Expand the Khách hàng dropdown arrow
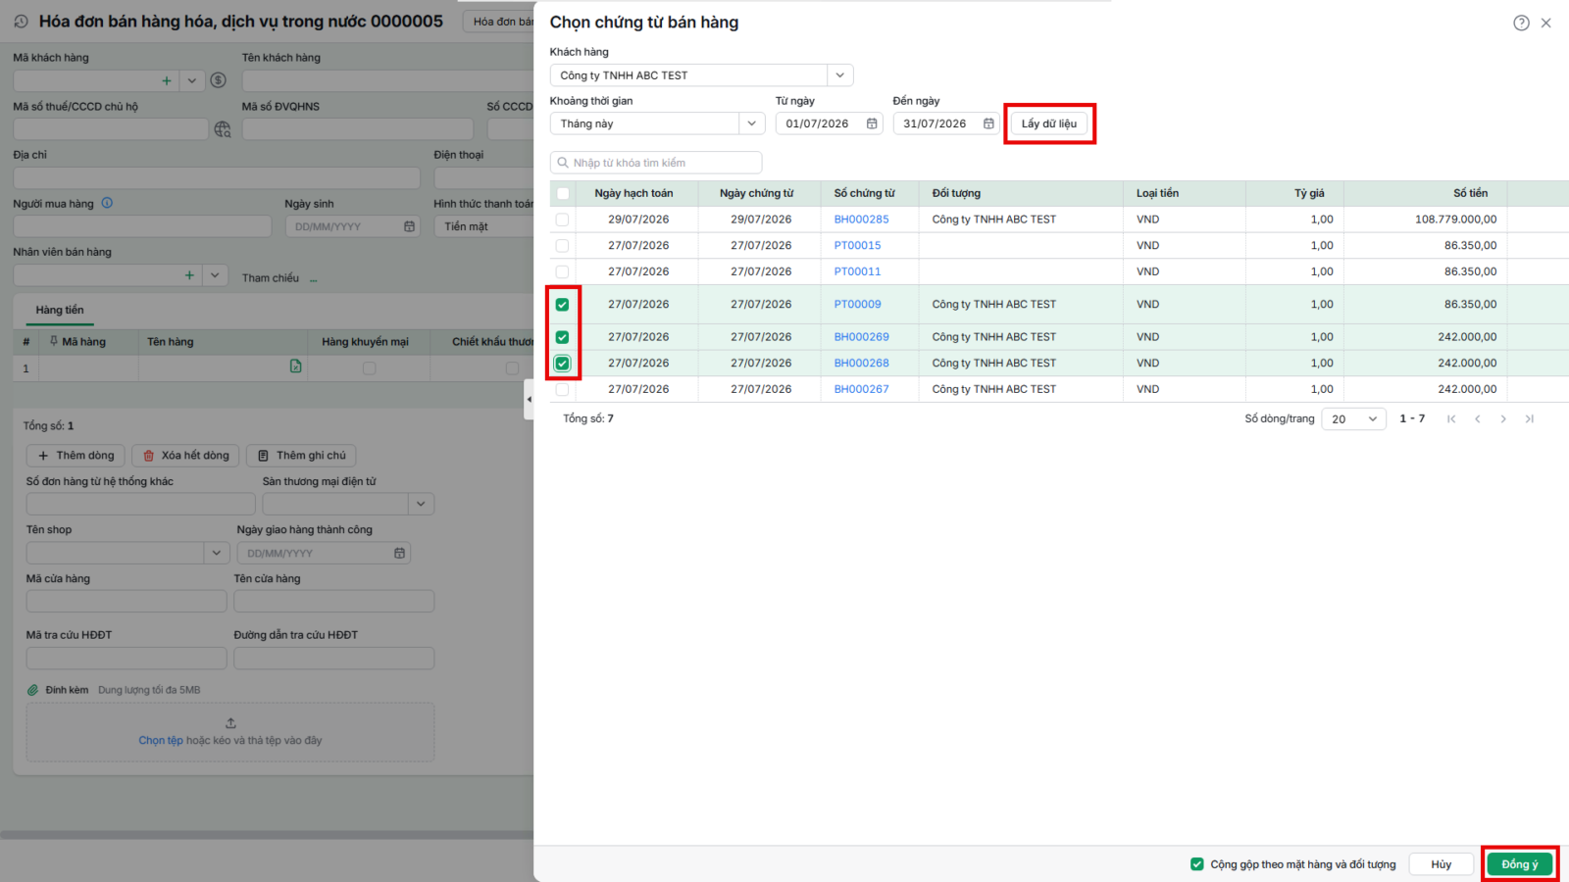 (840, 75)
